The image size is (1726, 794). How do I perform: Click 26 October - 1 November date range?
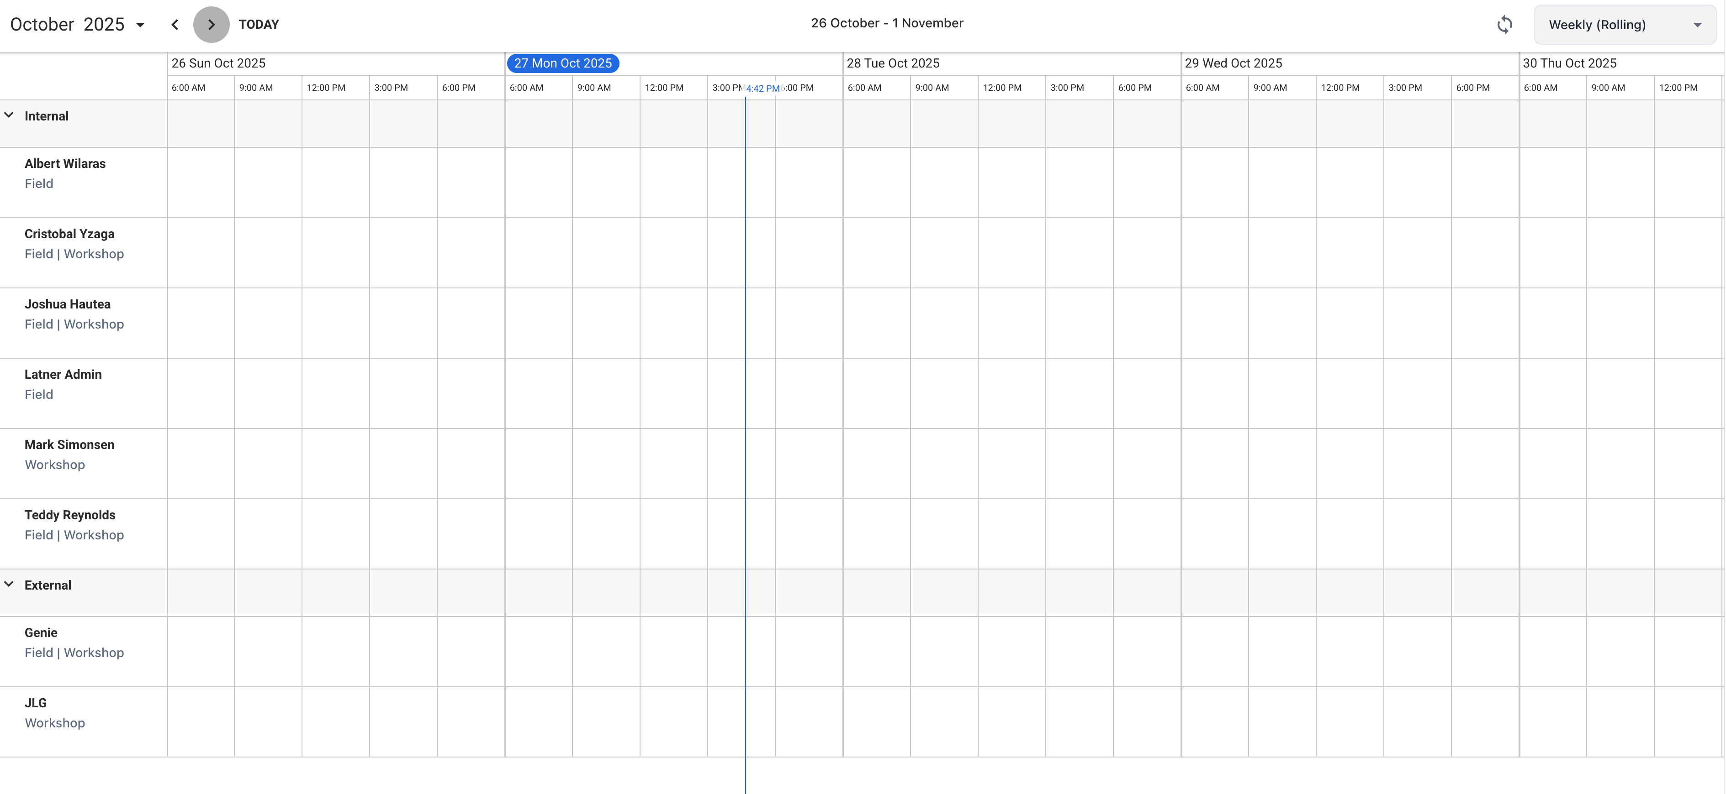(x=886, y=23)
